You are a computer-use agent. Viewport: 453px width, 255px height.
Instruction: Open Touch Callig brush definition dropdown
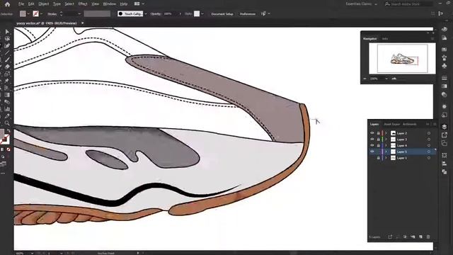point(146,13)
